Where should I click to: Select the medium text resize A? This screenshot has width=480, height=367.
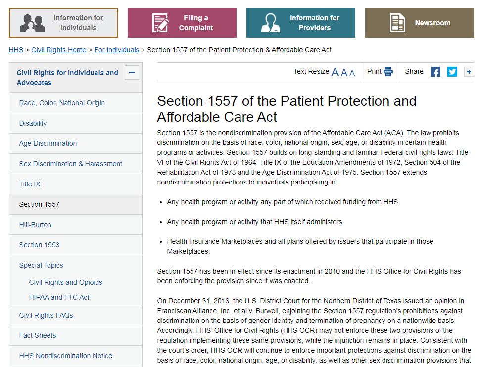[x=344, y=73]
